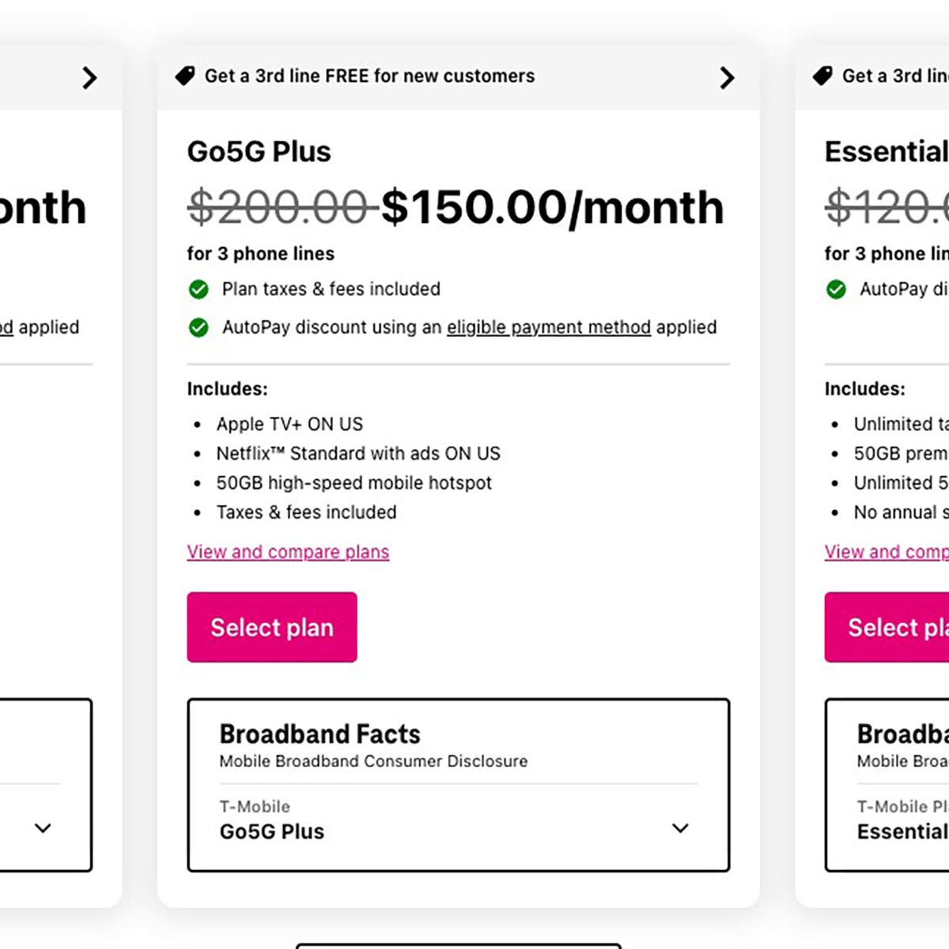Click 'View and compare' link on Essentials card
This screenshot has width=949, height=949.
tap(886, 552)
